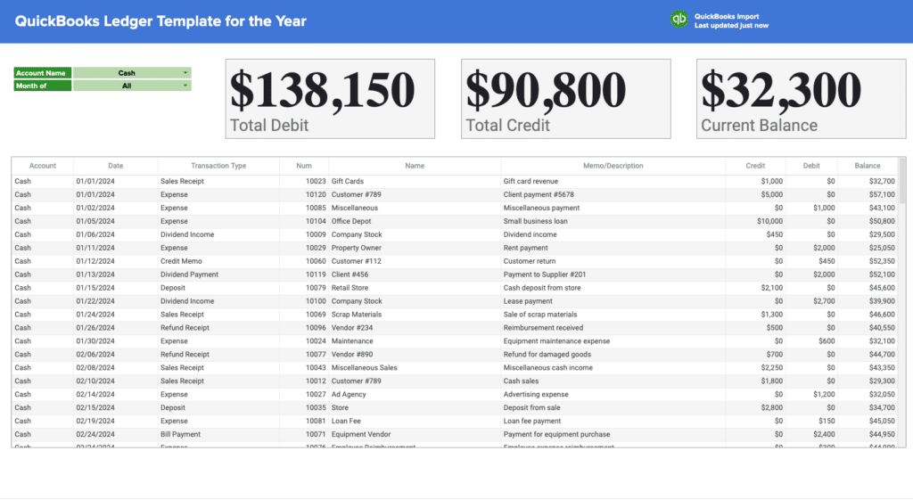Select the Loan Fee name cell
Viewport: 913px width, 500px height.
point(415,422)
